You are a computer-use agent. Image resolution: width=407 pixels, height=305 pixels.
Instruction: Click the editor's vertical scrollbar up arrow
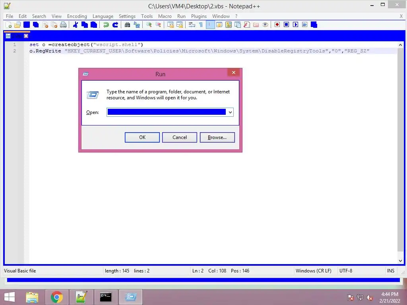click(x=400, y=45)
